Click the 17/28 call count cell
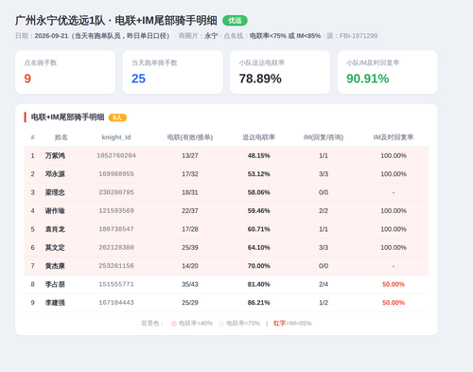This screenshot has height=372, width=473. [x=190, y=229]
